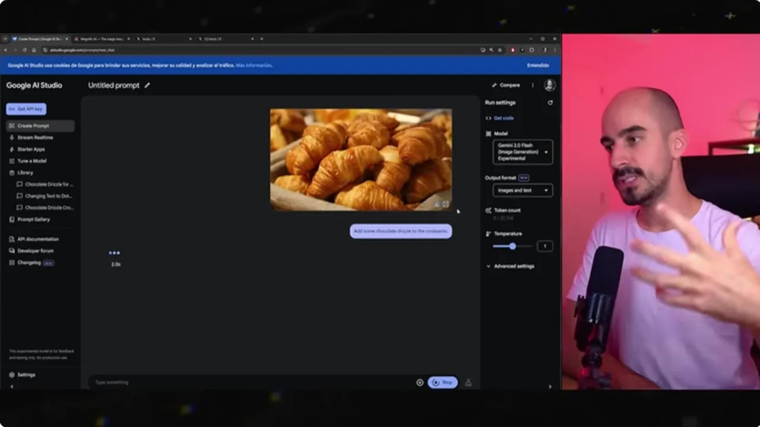
Task: Open a new browser tab with plus
Action: pyautogui.click(x=262, y=39)
